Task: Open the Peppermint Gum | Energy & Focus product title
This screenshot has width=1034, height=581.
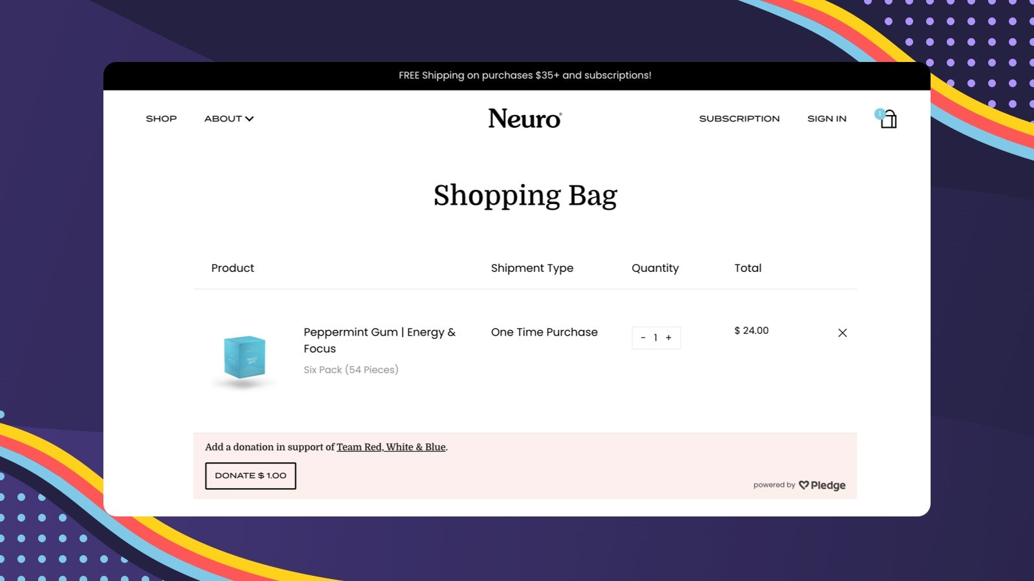Action: (x=380, y=340)
